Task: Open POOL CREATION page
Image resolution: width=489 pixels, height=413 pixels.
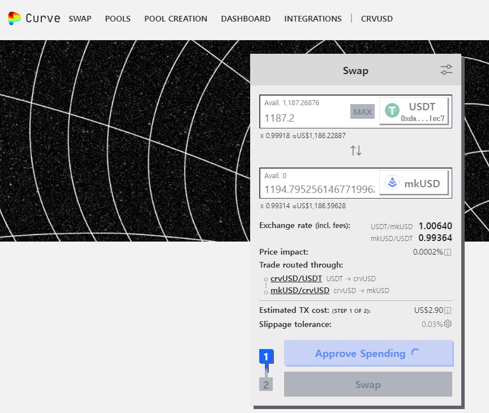Action: tap(175, 19)
